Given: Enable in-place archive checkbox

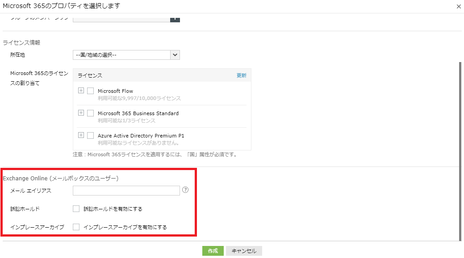Looking at the screenshot, I should 76,227.
